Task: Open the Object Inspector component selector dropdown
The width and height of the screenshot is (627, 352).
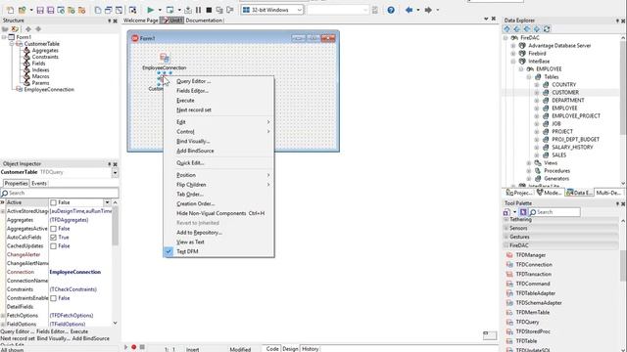Action: 115,172
